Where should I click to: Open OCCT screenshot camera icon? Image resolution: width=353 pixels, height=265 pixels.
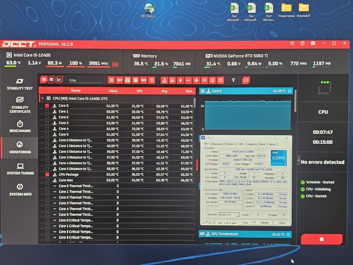point(313,43)
